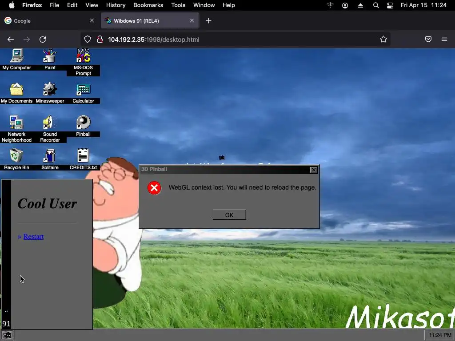Viewport: 455px width, 341px height.
Task: Open the Save to Pocket icon
Action: point(428,39)
